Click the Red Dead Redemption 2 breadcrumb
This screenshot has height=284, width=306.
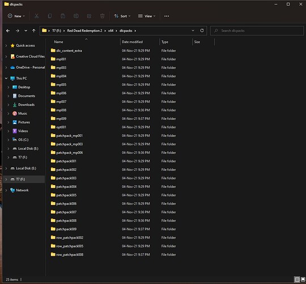pos(84,31)
